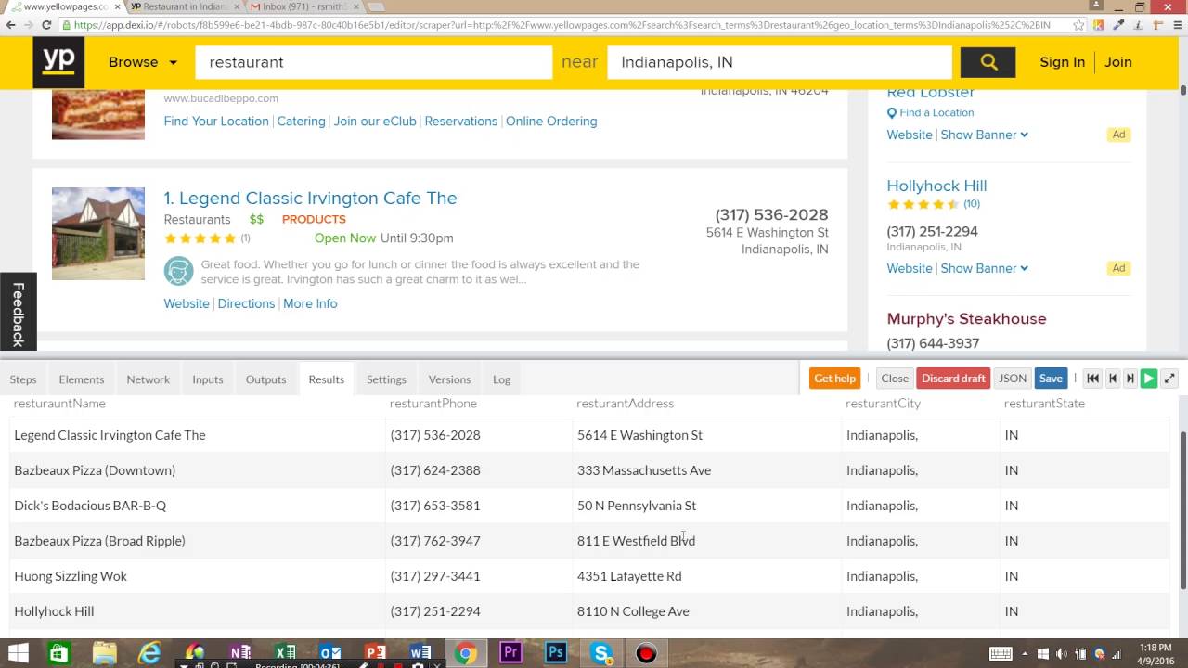Click the Sign In link
The image size is (1188, 668).
(x=1062, y=62)
